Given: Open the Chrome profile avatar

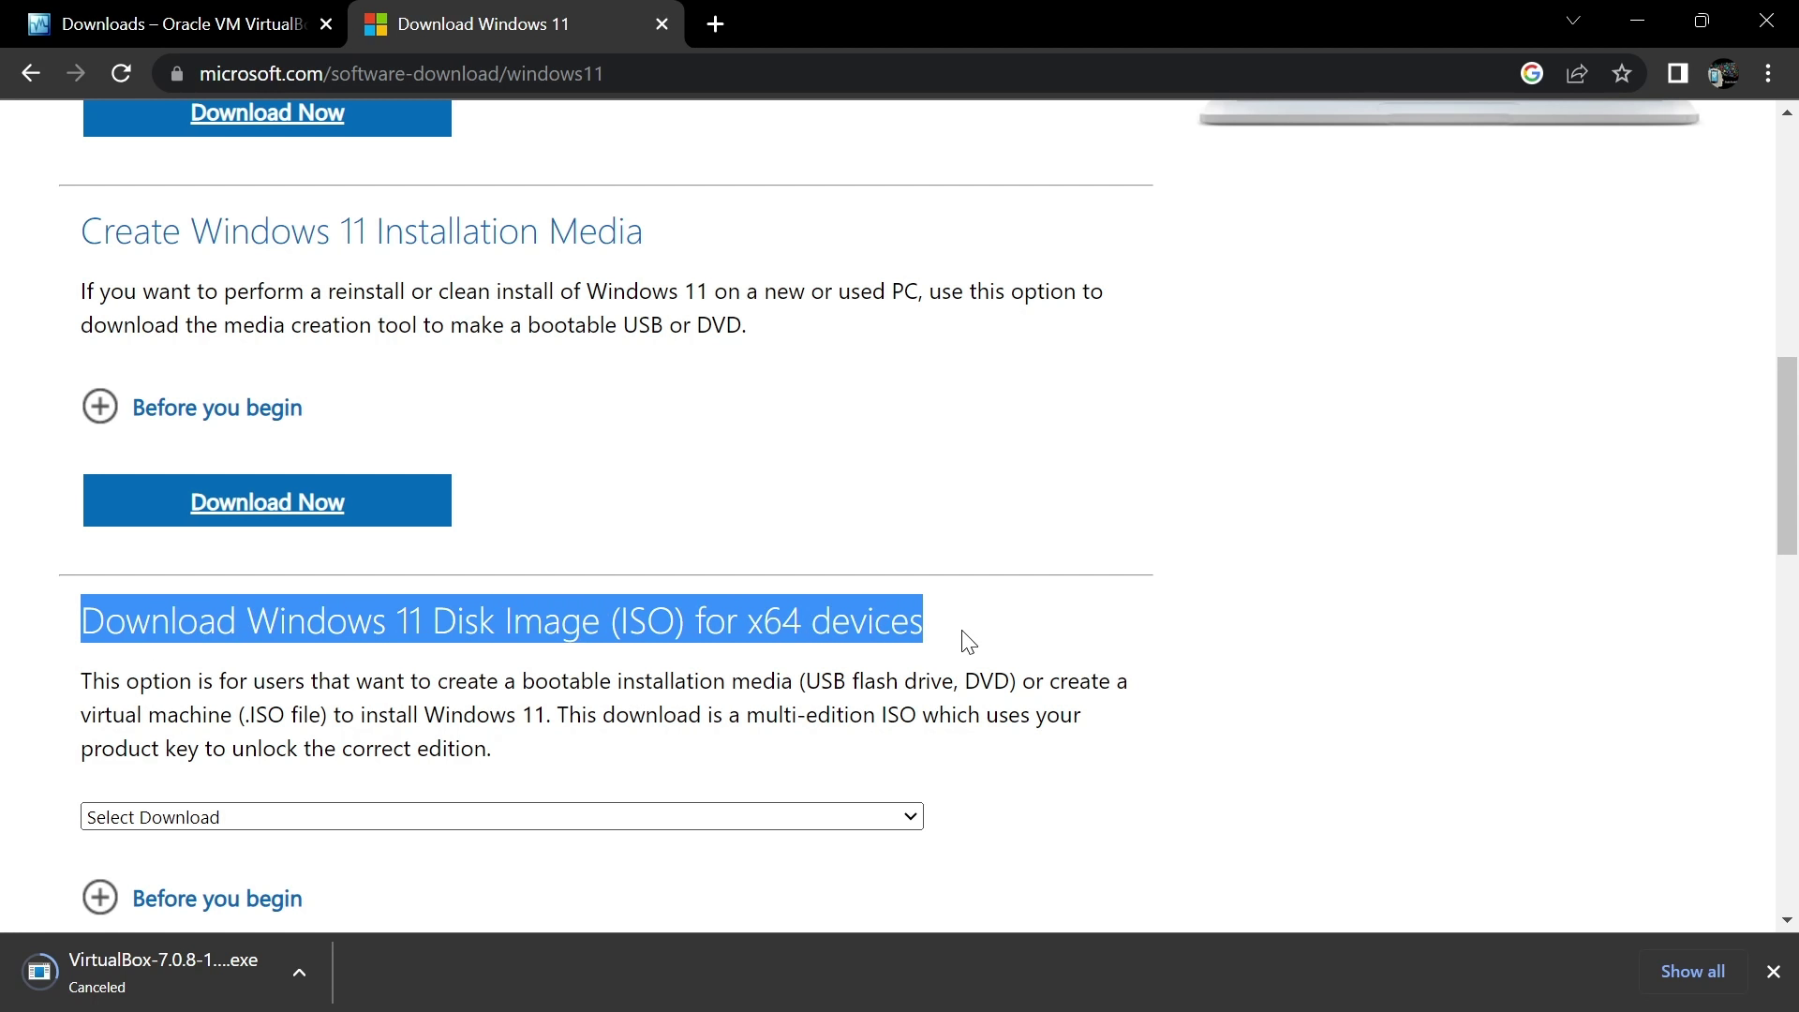Looking at the screenshot, I should point(1722,73).
